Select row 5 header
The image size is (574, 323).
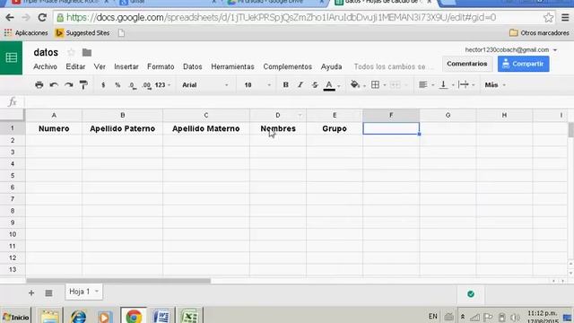(x=13, y=176)
